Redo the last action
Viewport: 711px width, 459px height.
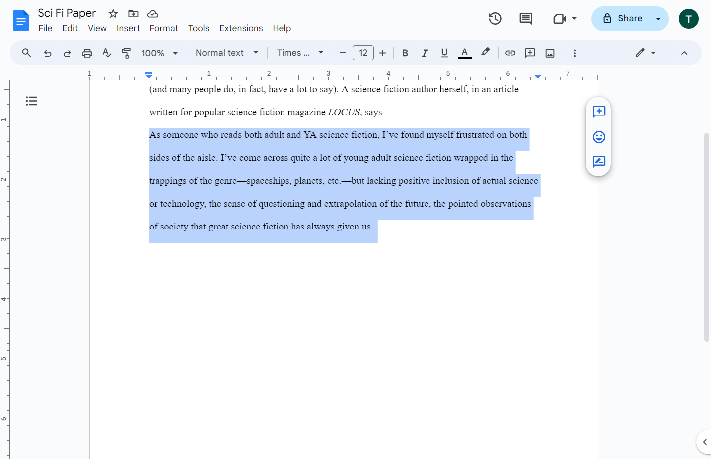(x=67, y=53)
